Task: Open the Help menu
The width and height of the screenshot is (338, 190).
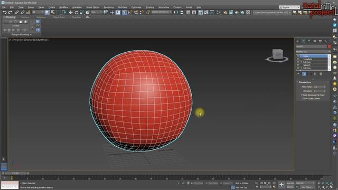Action: coord(199,7)
